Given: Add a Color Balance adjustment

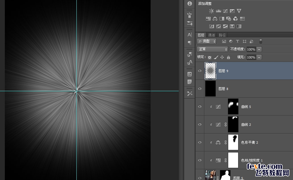Looking at the screenshot, I should [215, 18].
